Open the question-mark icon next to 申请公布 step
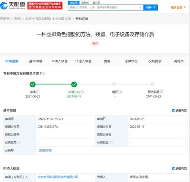This screenshot has height=182, width=190. [x=82, y=92]
